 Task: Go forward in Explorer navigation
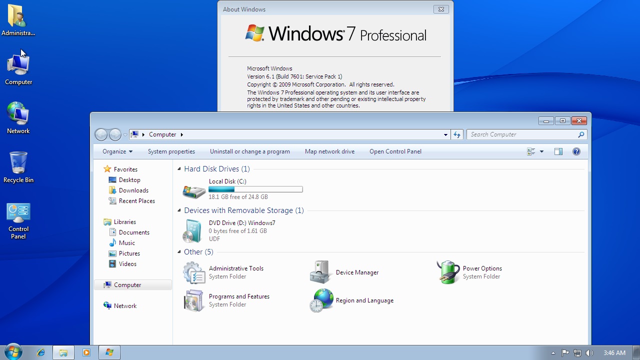(115, 134)
